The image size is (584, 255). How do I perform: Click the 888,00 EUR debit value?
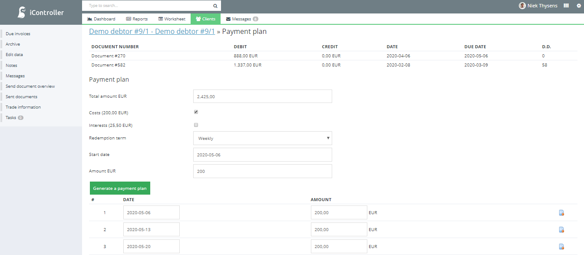[246, 56]
